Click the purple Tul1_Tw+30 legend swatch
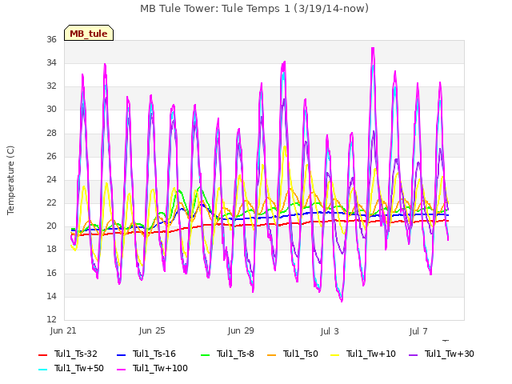Viewport: 512px width, 384px height. 413,354
